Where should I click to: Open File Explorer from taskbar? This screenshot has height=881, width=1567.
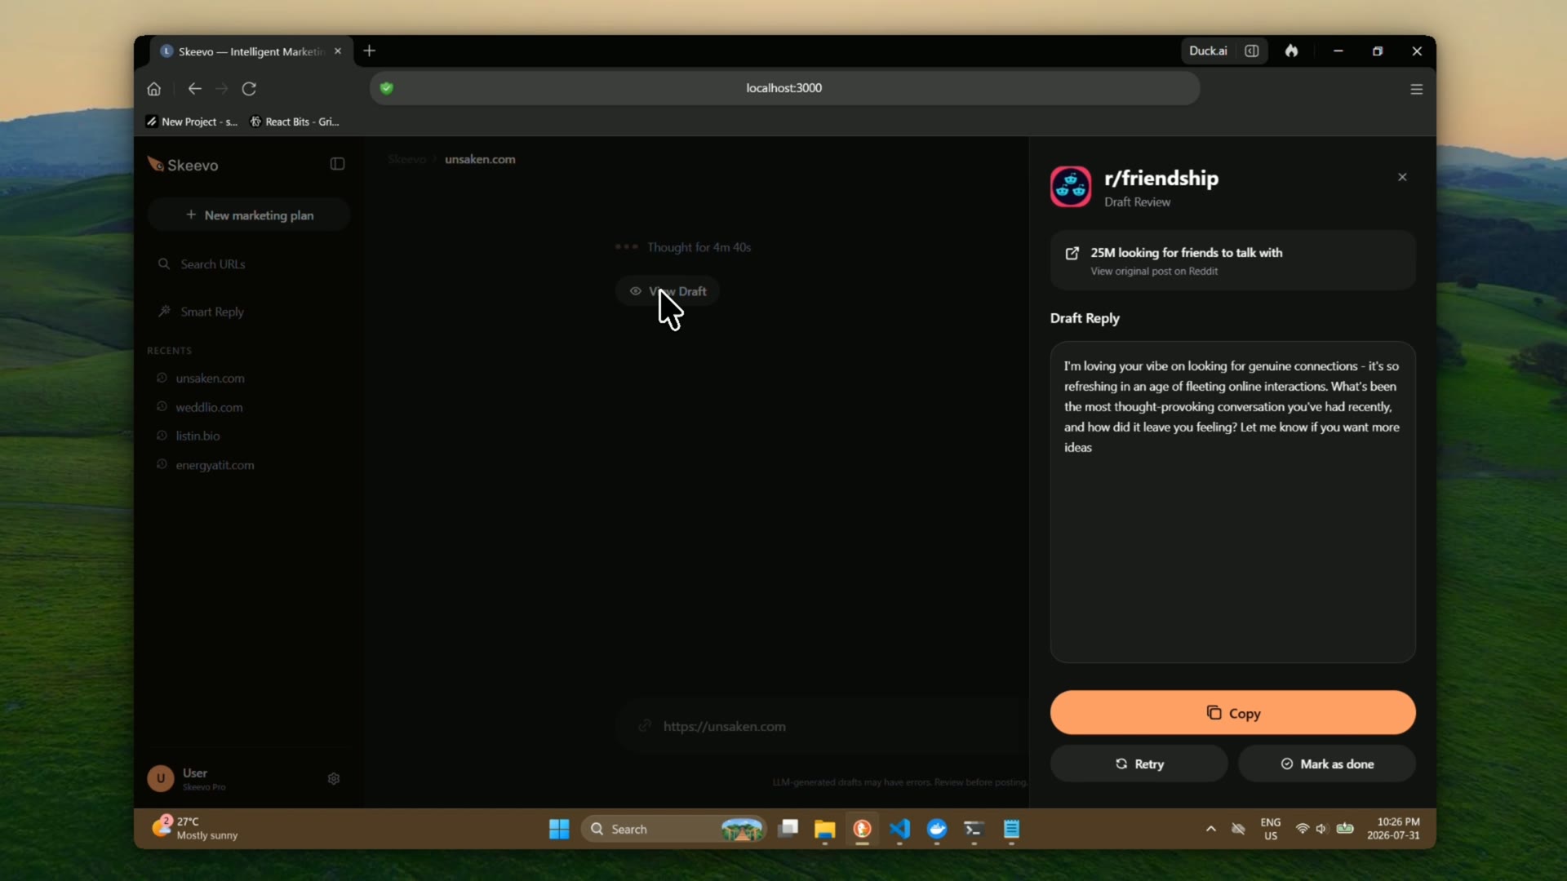pos(825,829)
